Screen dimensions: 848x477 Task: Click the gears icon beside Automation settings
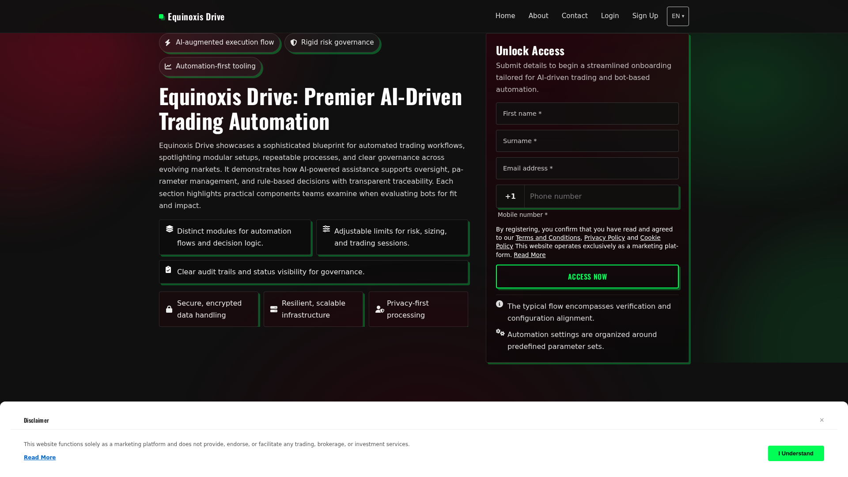500,332
